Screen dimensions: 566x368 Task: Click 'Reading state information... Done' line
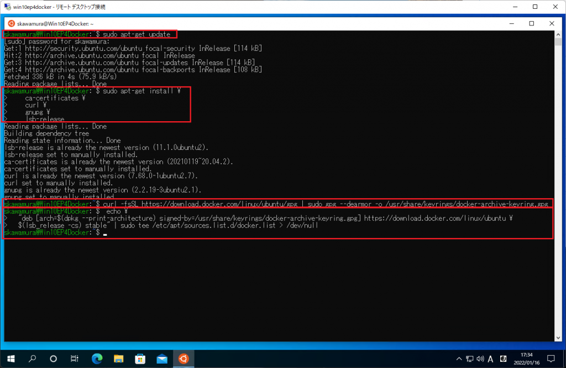pyautogui.click(x=62, y=141)
